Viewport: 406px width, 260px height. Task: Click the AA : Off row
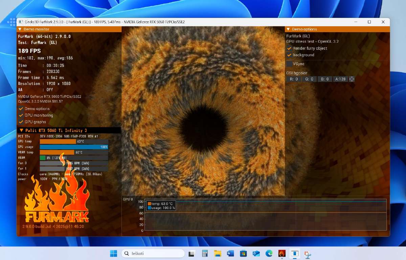(36, 90)
